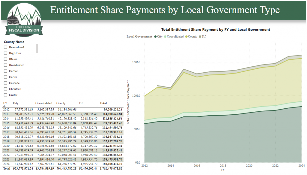The width and height of the screenshot is (307, 175).
Task: Select the Chouteau county checkbox
Action: click(5, 89)
